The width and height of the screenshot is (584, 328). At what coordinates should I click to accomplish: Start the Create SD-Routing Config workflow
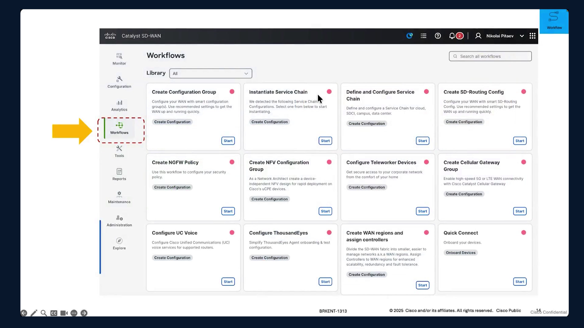(x=520, y=141)
